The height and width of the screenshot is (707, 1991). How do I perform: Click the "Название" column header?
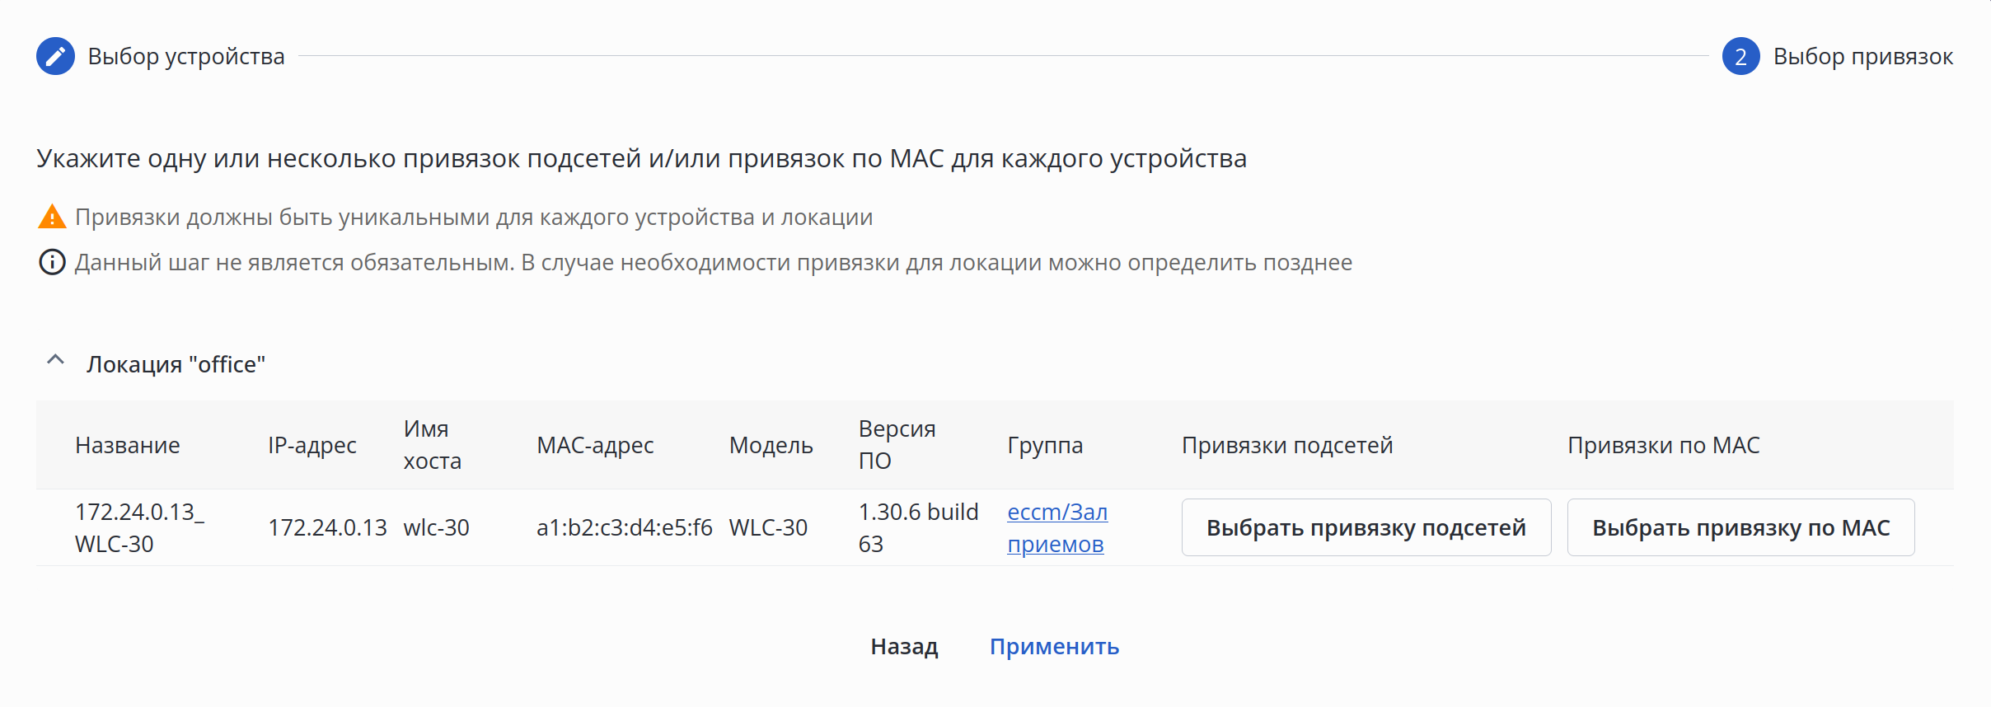click(128, 445)
